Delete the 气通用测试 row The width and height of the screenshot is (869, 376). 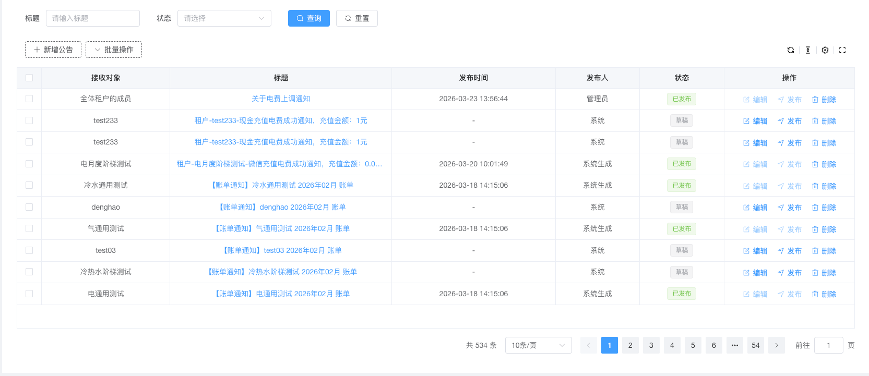824,229
